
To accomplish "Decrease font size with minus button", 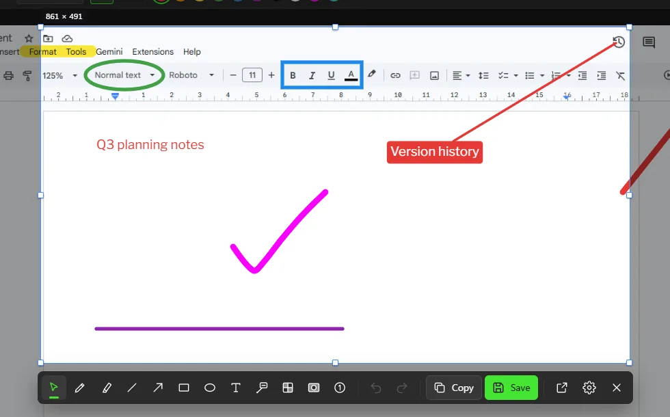I will click(233, 75).
